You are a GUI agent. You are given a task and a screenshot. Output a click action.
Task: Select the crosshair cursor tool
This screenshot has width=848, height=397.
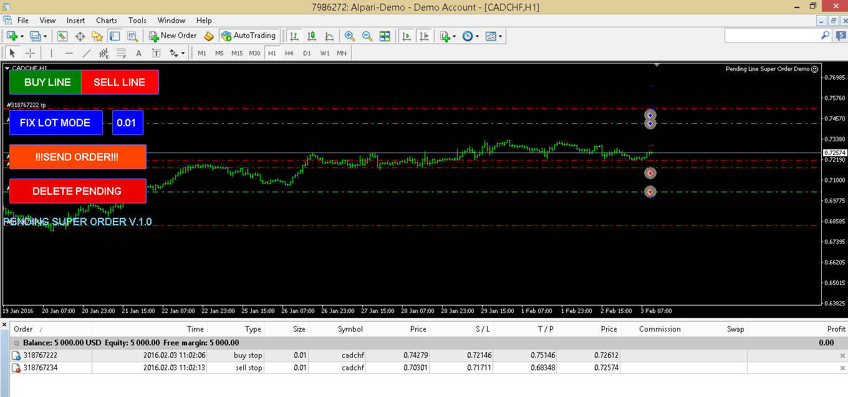(x=29, y=53)
